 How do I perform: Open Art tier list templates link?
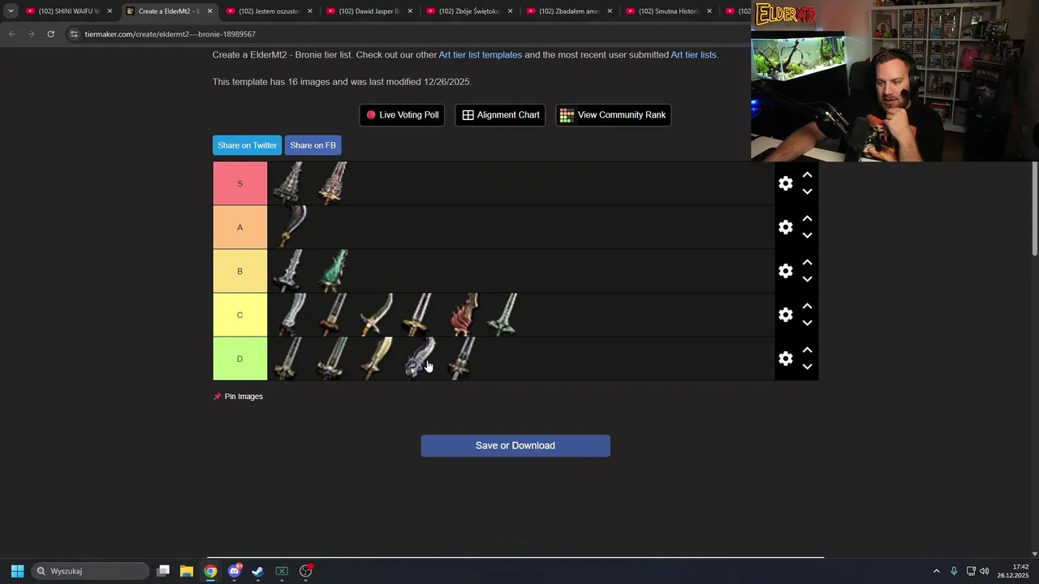click(481, 55)
